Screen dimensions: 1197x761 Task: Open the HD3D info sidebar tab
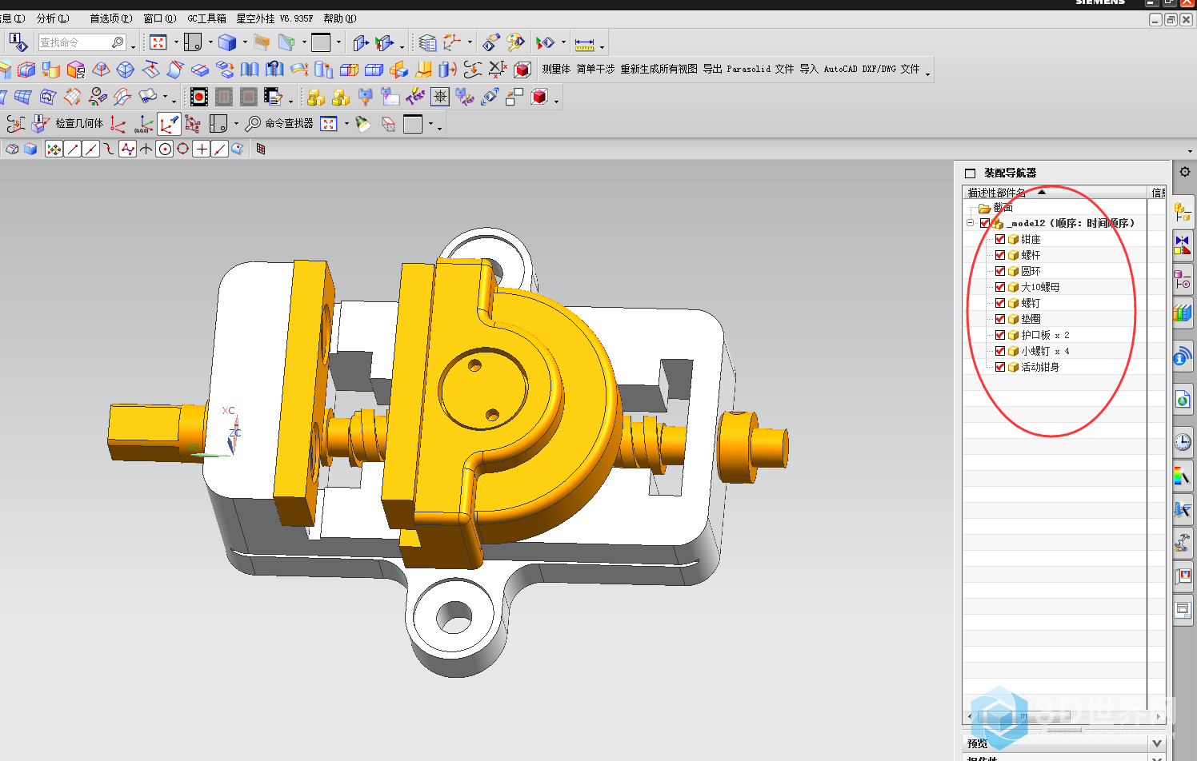[x=1182, y=357]
